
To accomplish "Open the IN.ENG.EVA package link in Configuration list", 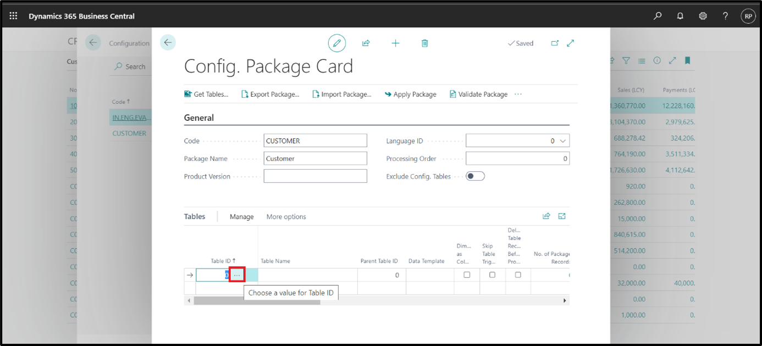I will click(x=131, y=118).
